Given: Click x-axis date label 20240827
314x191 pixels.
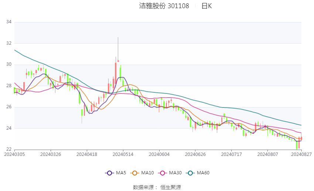Looking at the screenshot, I should [x=301, y=154].
